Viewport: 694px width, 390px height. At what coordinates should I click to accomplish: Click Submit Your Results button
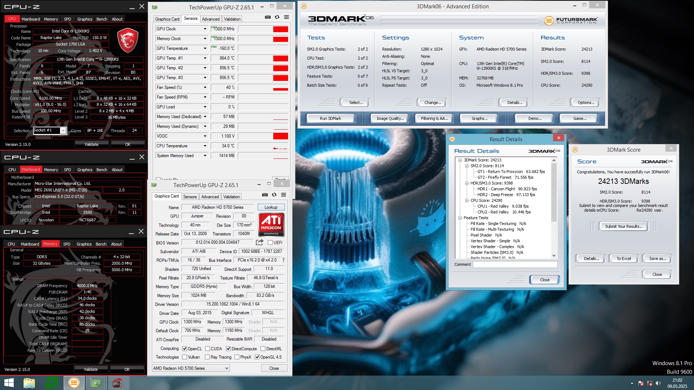tap(624, 226)
